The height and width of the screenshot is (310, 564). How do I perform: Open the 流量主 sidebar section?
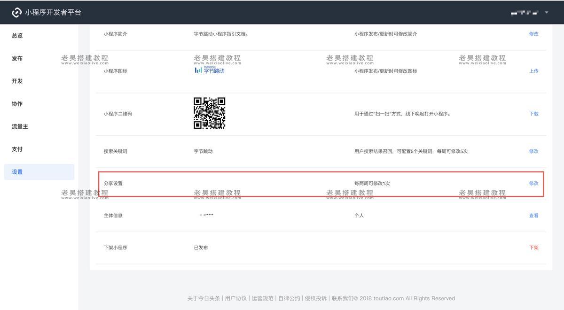pyautogui.click(x=19, y=126)
